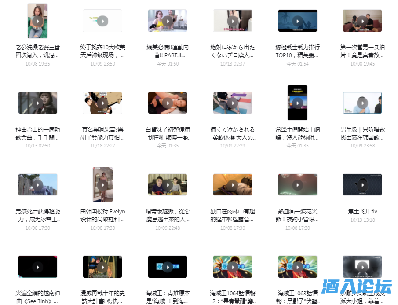Image resolution: width=398 pixels, height=305 pixels.
Task: Play the video 由韩国模特 Evelyn 设计的高跟鞋
Action: pyautogui.click(x=102, y=185)
